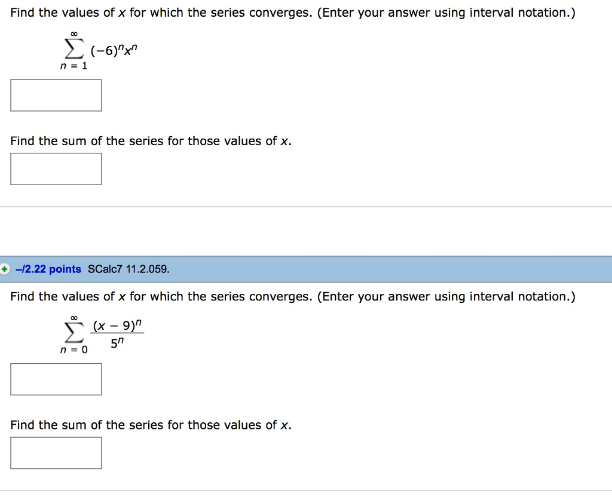Click the 5^n denominator of the fraction
612x497 pixels.
point(118,344)
